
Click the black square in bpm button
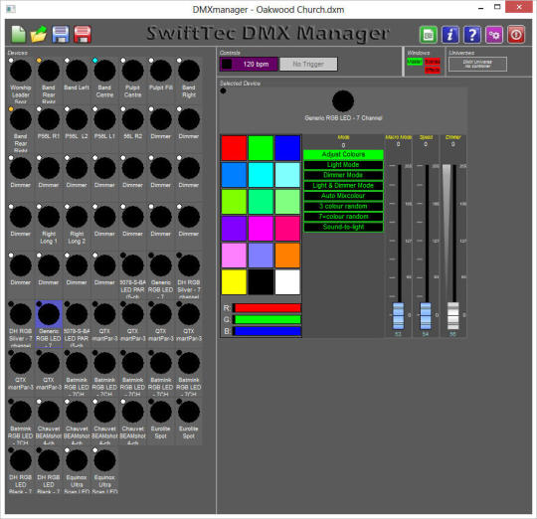227,64
